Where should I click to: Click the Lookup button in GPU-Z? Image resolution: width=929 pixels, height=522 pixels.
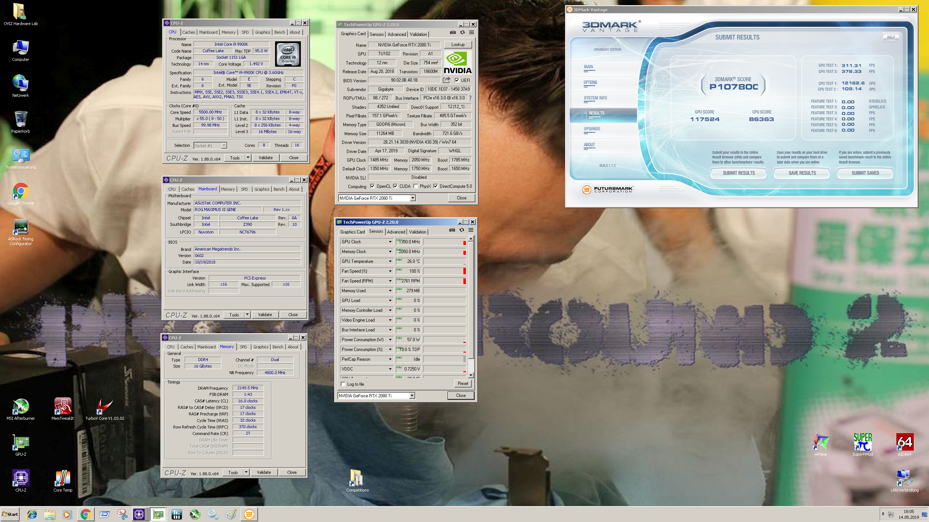[458, 45]
